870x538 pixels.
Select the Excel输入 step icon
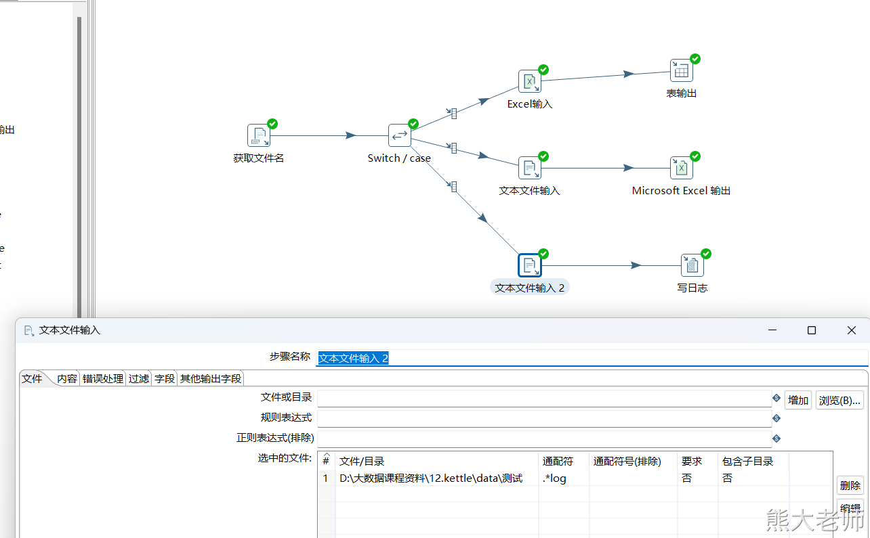pyautogui.click(x=530, y=81)
